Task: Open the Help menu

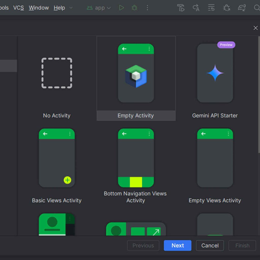Action: click(x=59, y=8)
